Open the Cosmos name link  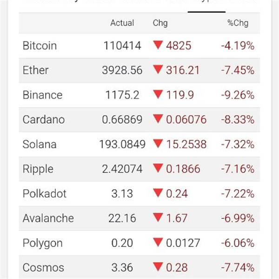coord(43,267)
